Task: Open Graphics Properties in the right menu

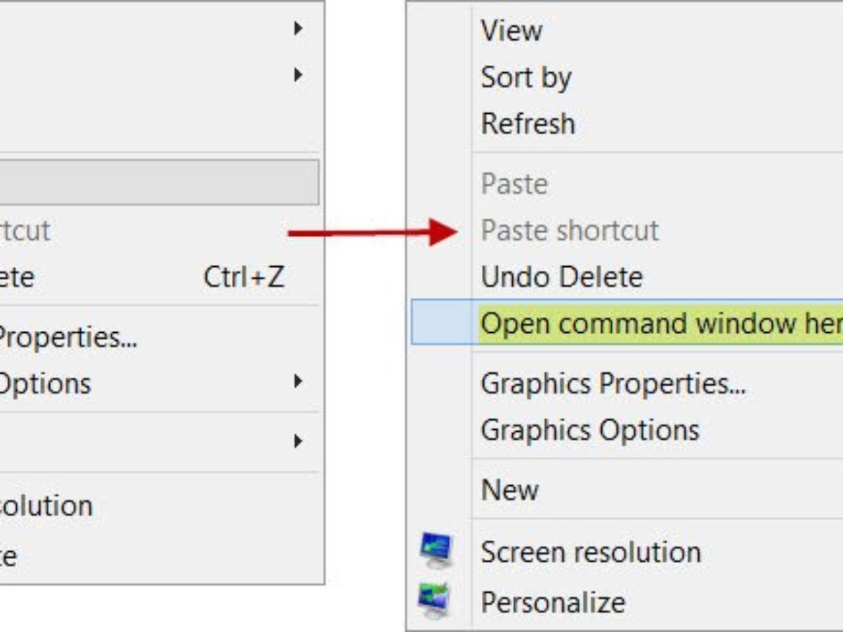Action: (613, 383)
